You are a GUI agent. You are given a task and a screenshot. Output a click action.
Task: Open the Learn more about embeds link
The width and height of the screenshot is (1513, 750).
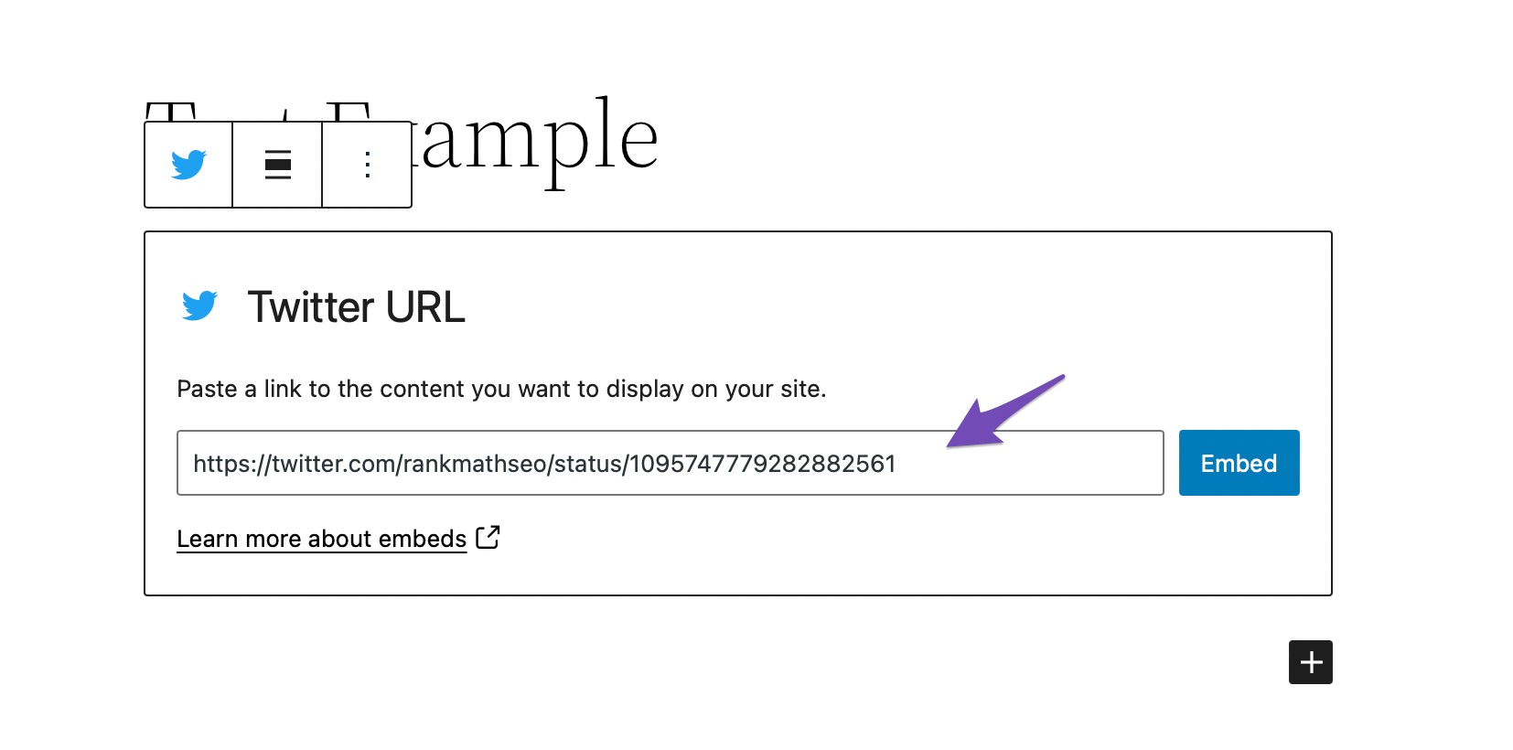321,538
